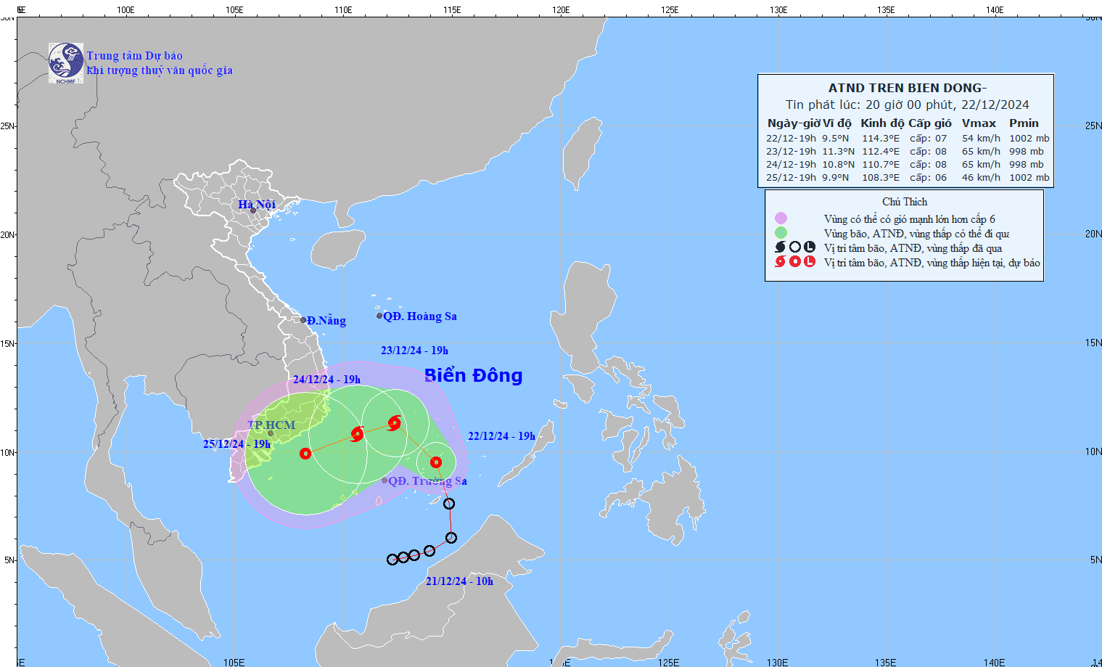
Task: Click the Hà Nội city label
Action: [257, 205]
